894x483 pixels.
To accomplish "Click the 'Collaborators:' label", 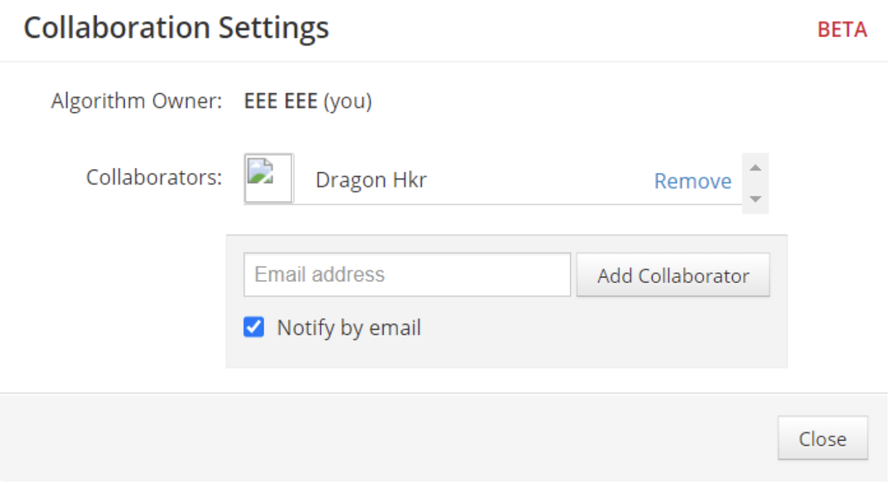I will [154, 177].
